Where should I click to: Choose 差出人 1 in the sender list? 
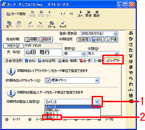pyautogui.click(x=72, y=113)
